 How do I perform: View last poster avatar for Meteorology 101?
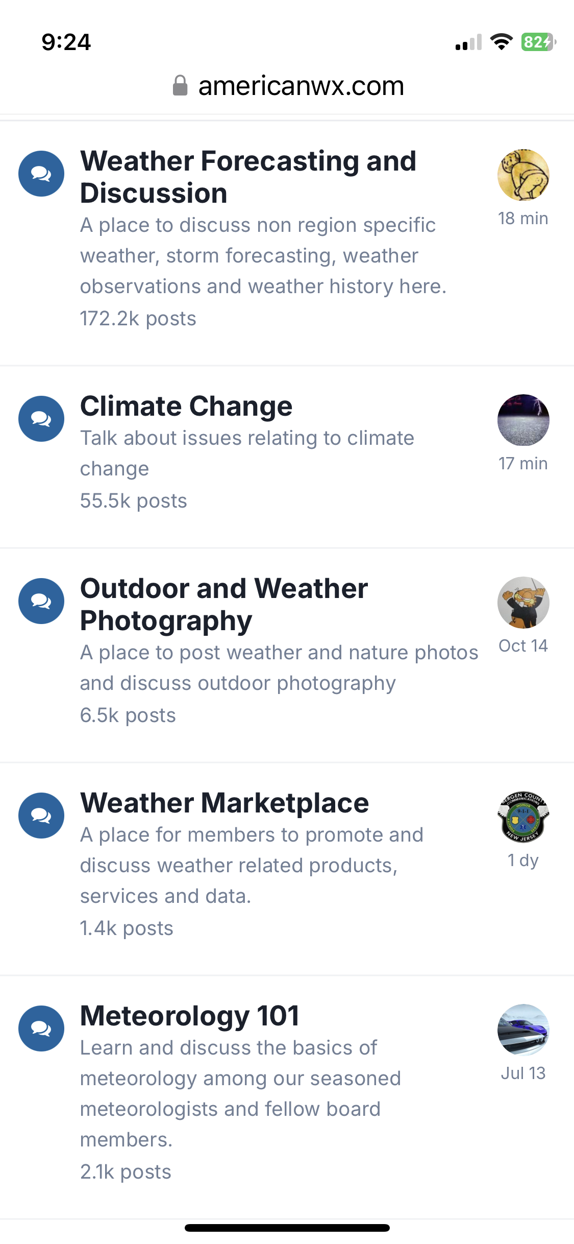[x=523, y=1030]
